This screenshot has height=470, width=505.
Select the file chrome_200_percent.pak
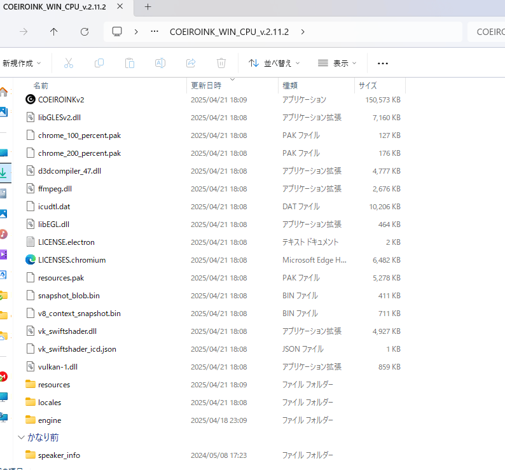tap(80, 153)
